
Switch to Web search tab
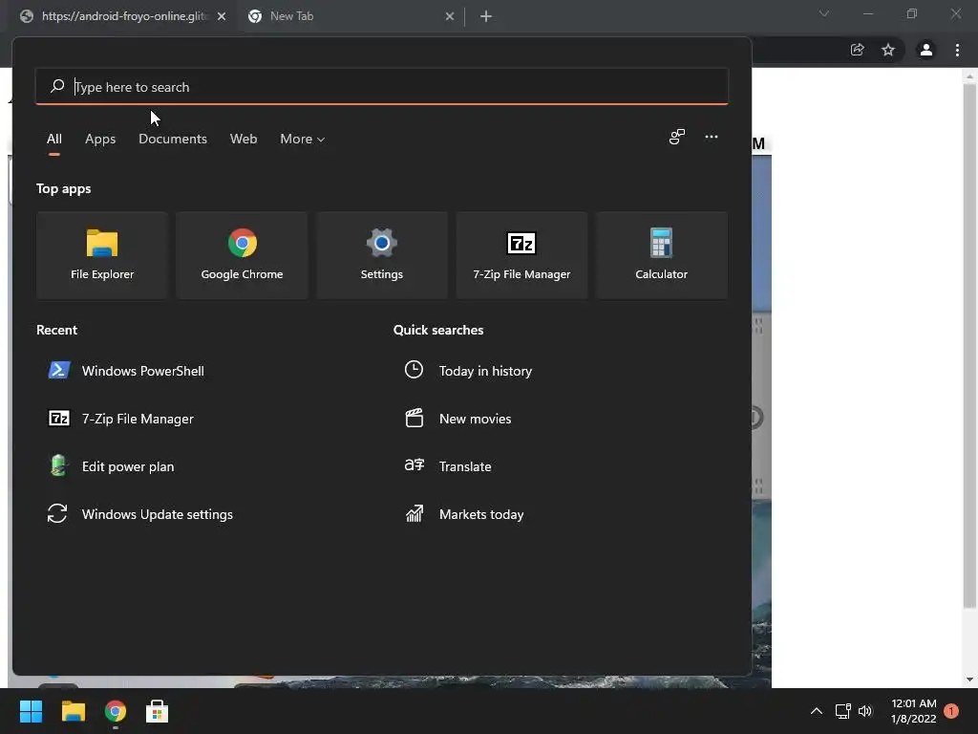pyautogui.click(x=244, y=139)
